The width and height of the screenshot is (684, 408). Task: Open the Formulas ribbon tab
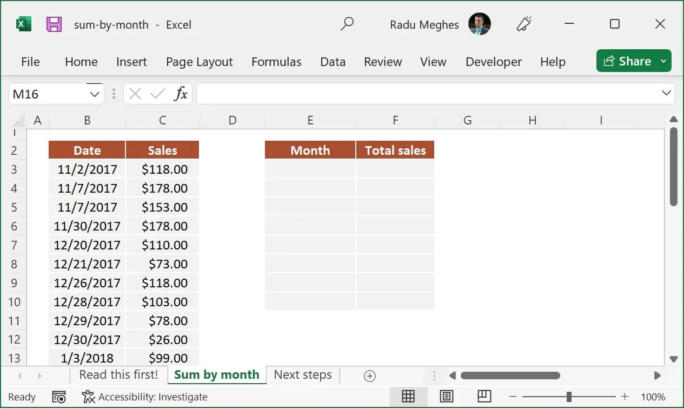coord(276,62)
